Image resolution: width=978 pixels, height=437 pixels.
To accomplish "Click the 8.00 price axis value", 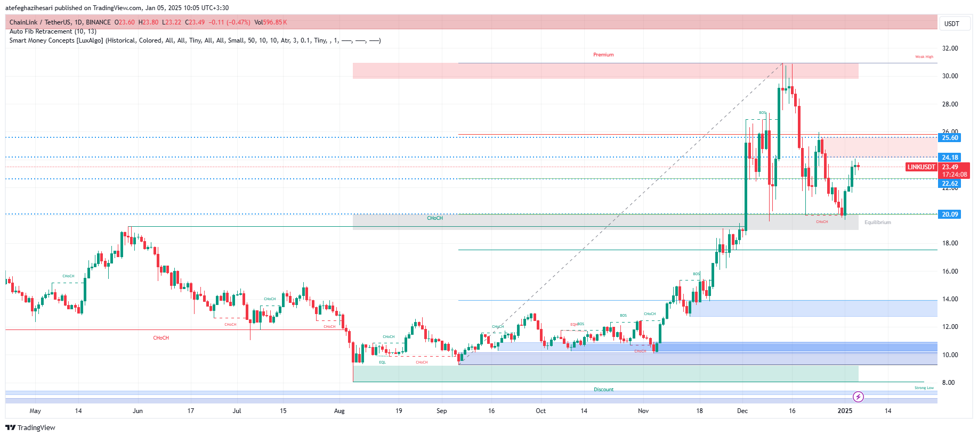I will pyautogui.click(x=948, y=383).
